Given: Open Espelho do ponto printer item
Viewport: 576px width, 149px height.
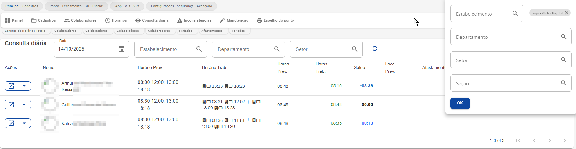Looking at the screenshot, I should pyautogui.click(x=275, y=20).
